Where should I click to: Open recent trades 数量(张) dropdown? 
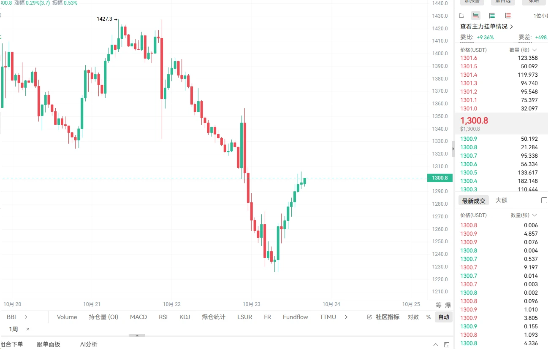coord(524,215)
